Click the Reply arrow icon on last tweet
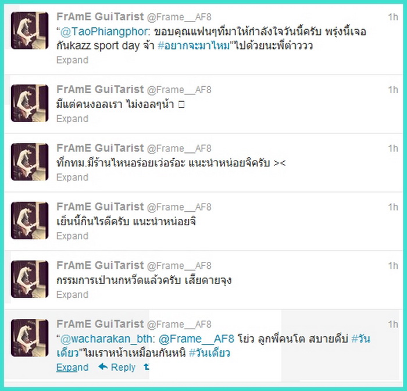 click(103, 367)
